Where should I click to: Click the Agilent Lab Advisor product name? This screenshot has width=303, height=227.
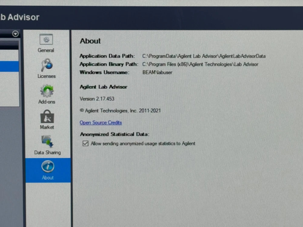(104, 87)
